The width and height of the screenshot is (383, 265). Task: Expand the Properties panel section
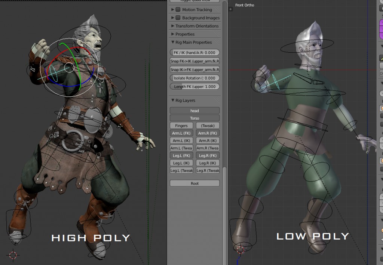coord(172,34)
